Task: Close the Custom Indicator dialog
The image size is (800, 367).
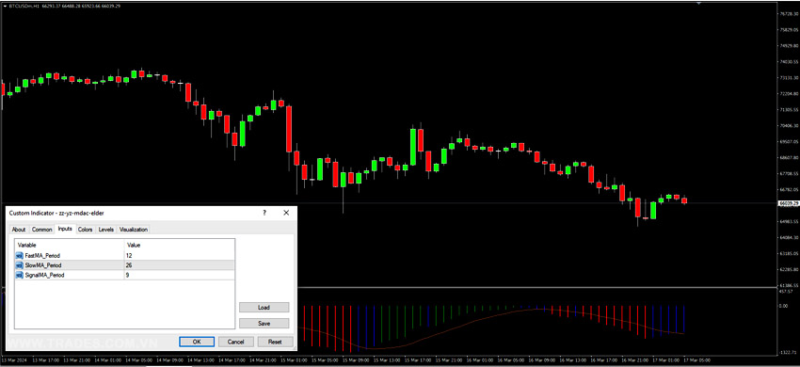Action: [286, 213]
